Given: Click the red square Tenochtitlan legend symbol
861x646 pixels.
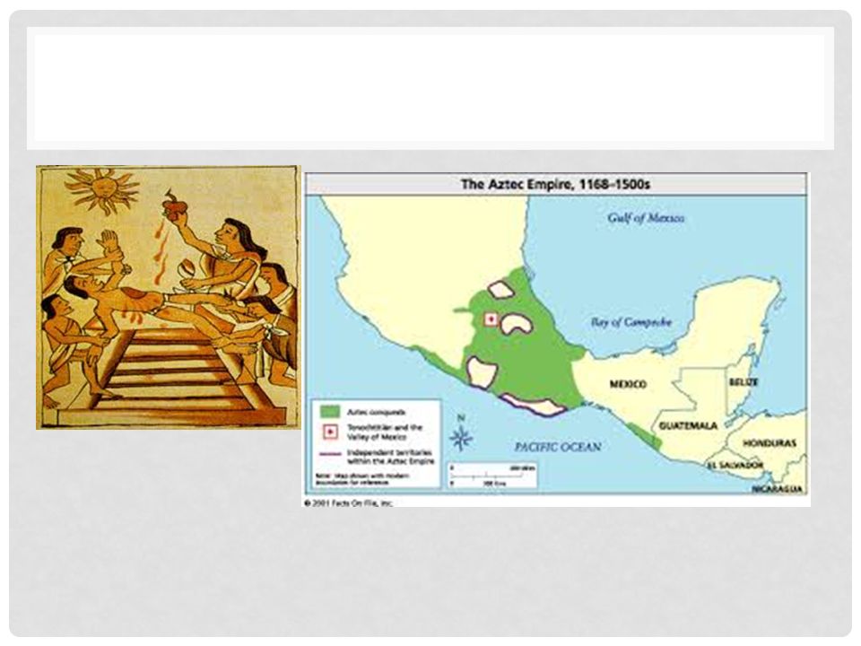Looking at the screenshot, I should coord(330,432).
